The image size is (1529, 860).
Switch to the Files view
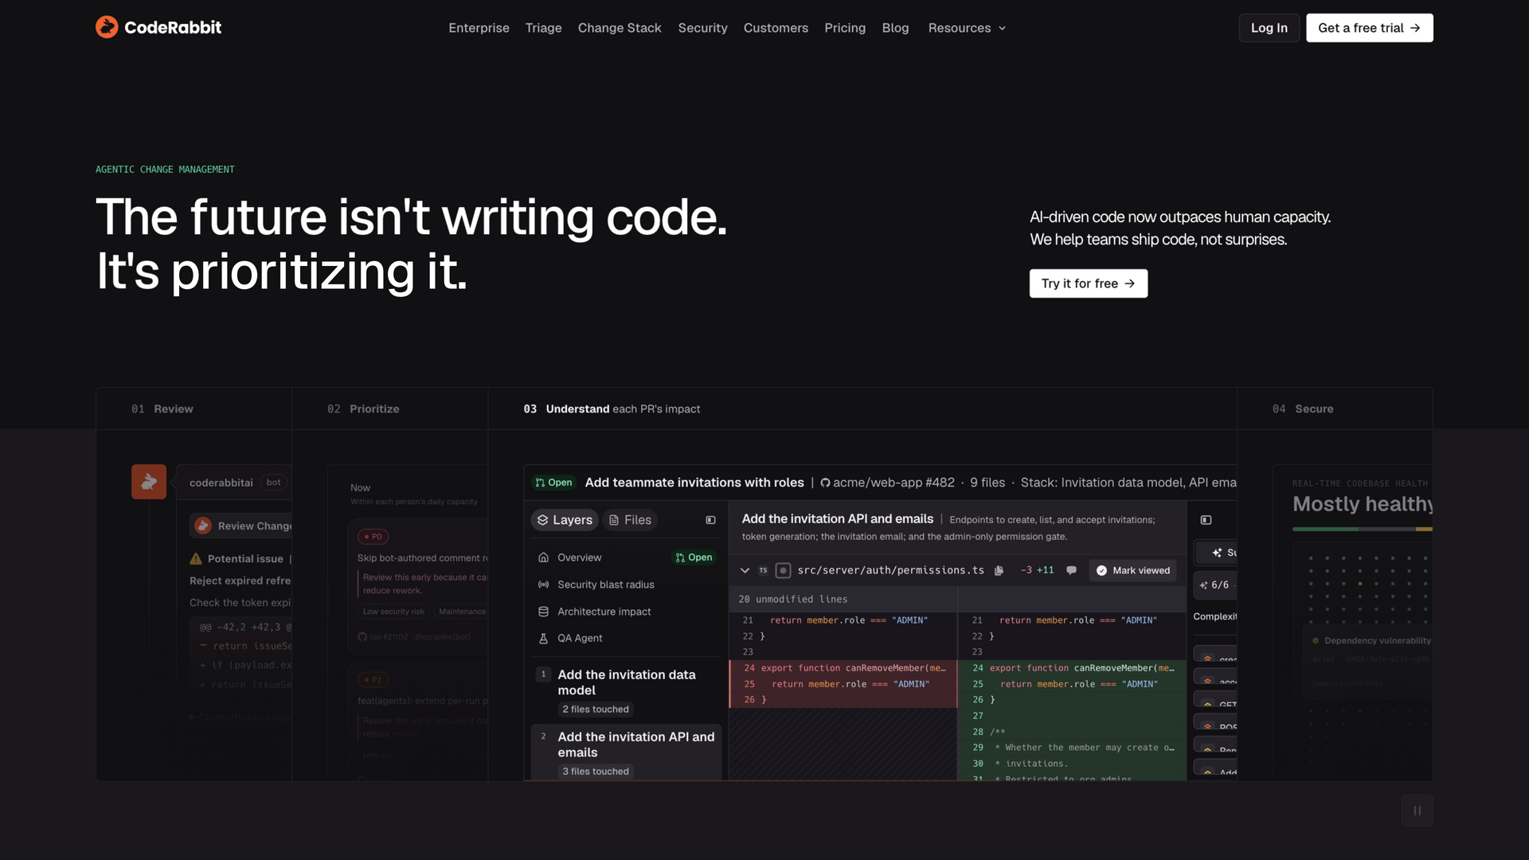(630, 520)
